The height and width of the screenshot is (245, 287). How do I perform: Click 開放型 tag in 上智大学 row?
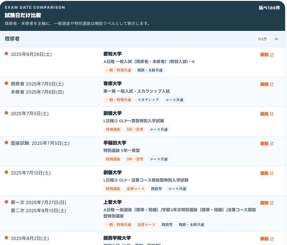click(x=167, y=225)
